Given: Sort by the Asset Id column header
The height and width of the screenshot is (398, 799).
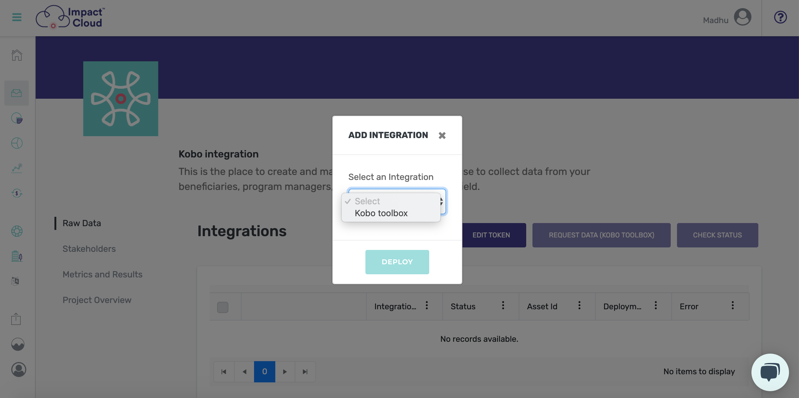Looking at the screenshot, I should 542,306.
